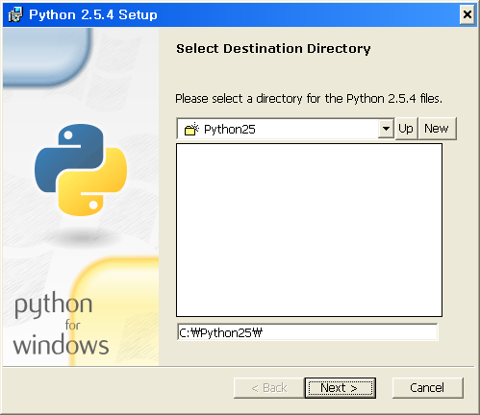Image resolution: width=480 pixels, height=415 pixels.
Task: Click inside the empty directory list box
Action: pyautogui.click(x=309, y=231)
